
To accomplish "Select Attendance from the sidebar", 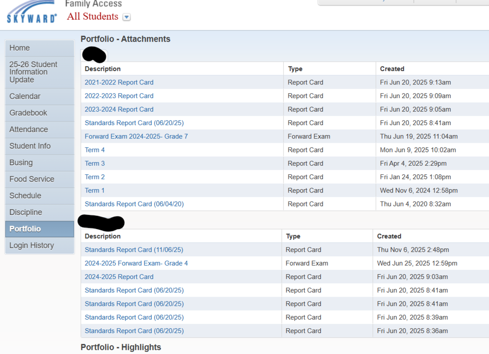I will click(x=29, y=129).
